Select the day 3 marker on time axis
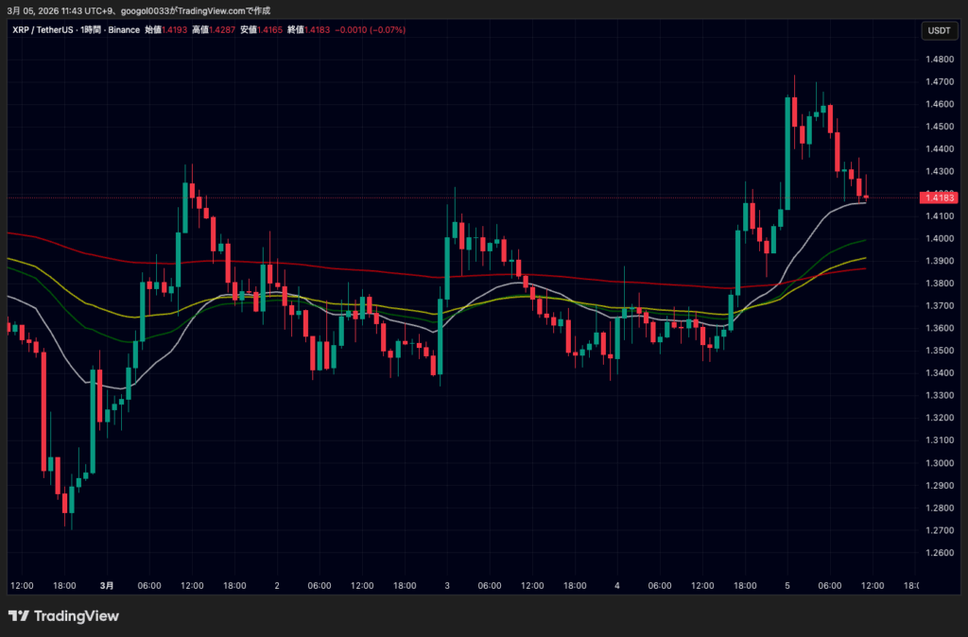 pyautogui.click(x=447, y=586)
